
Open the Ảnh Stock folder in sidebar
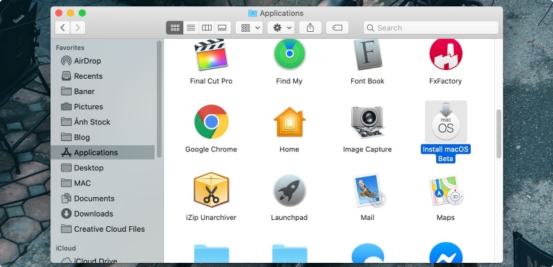[x=102, y=122]
